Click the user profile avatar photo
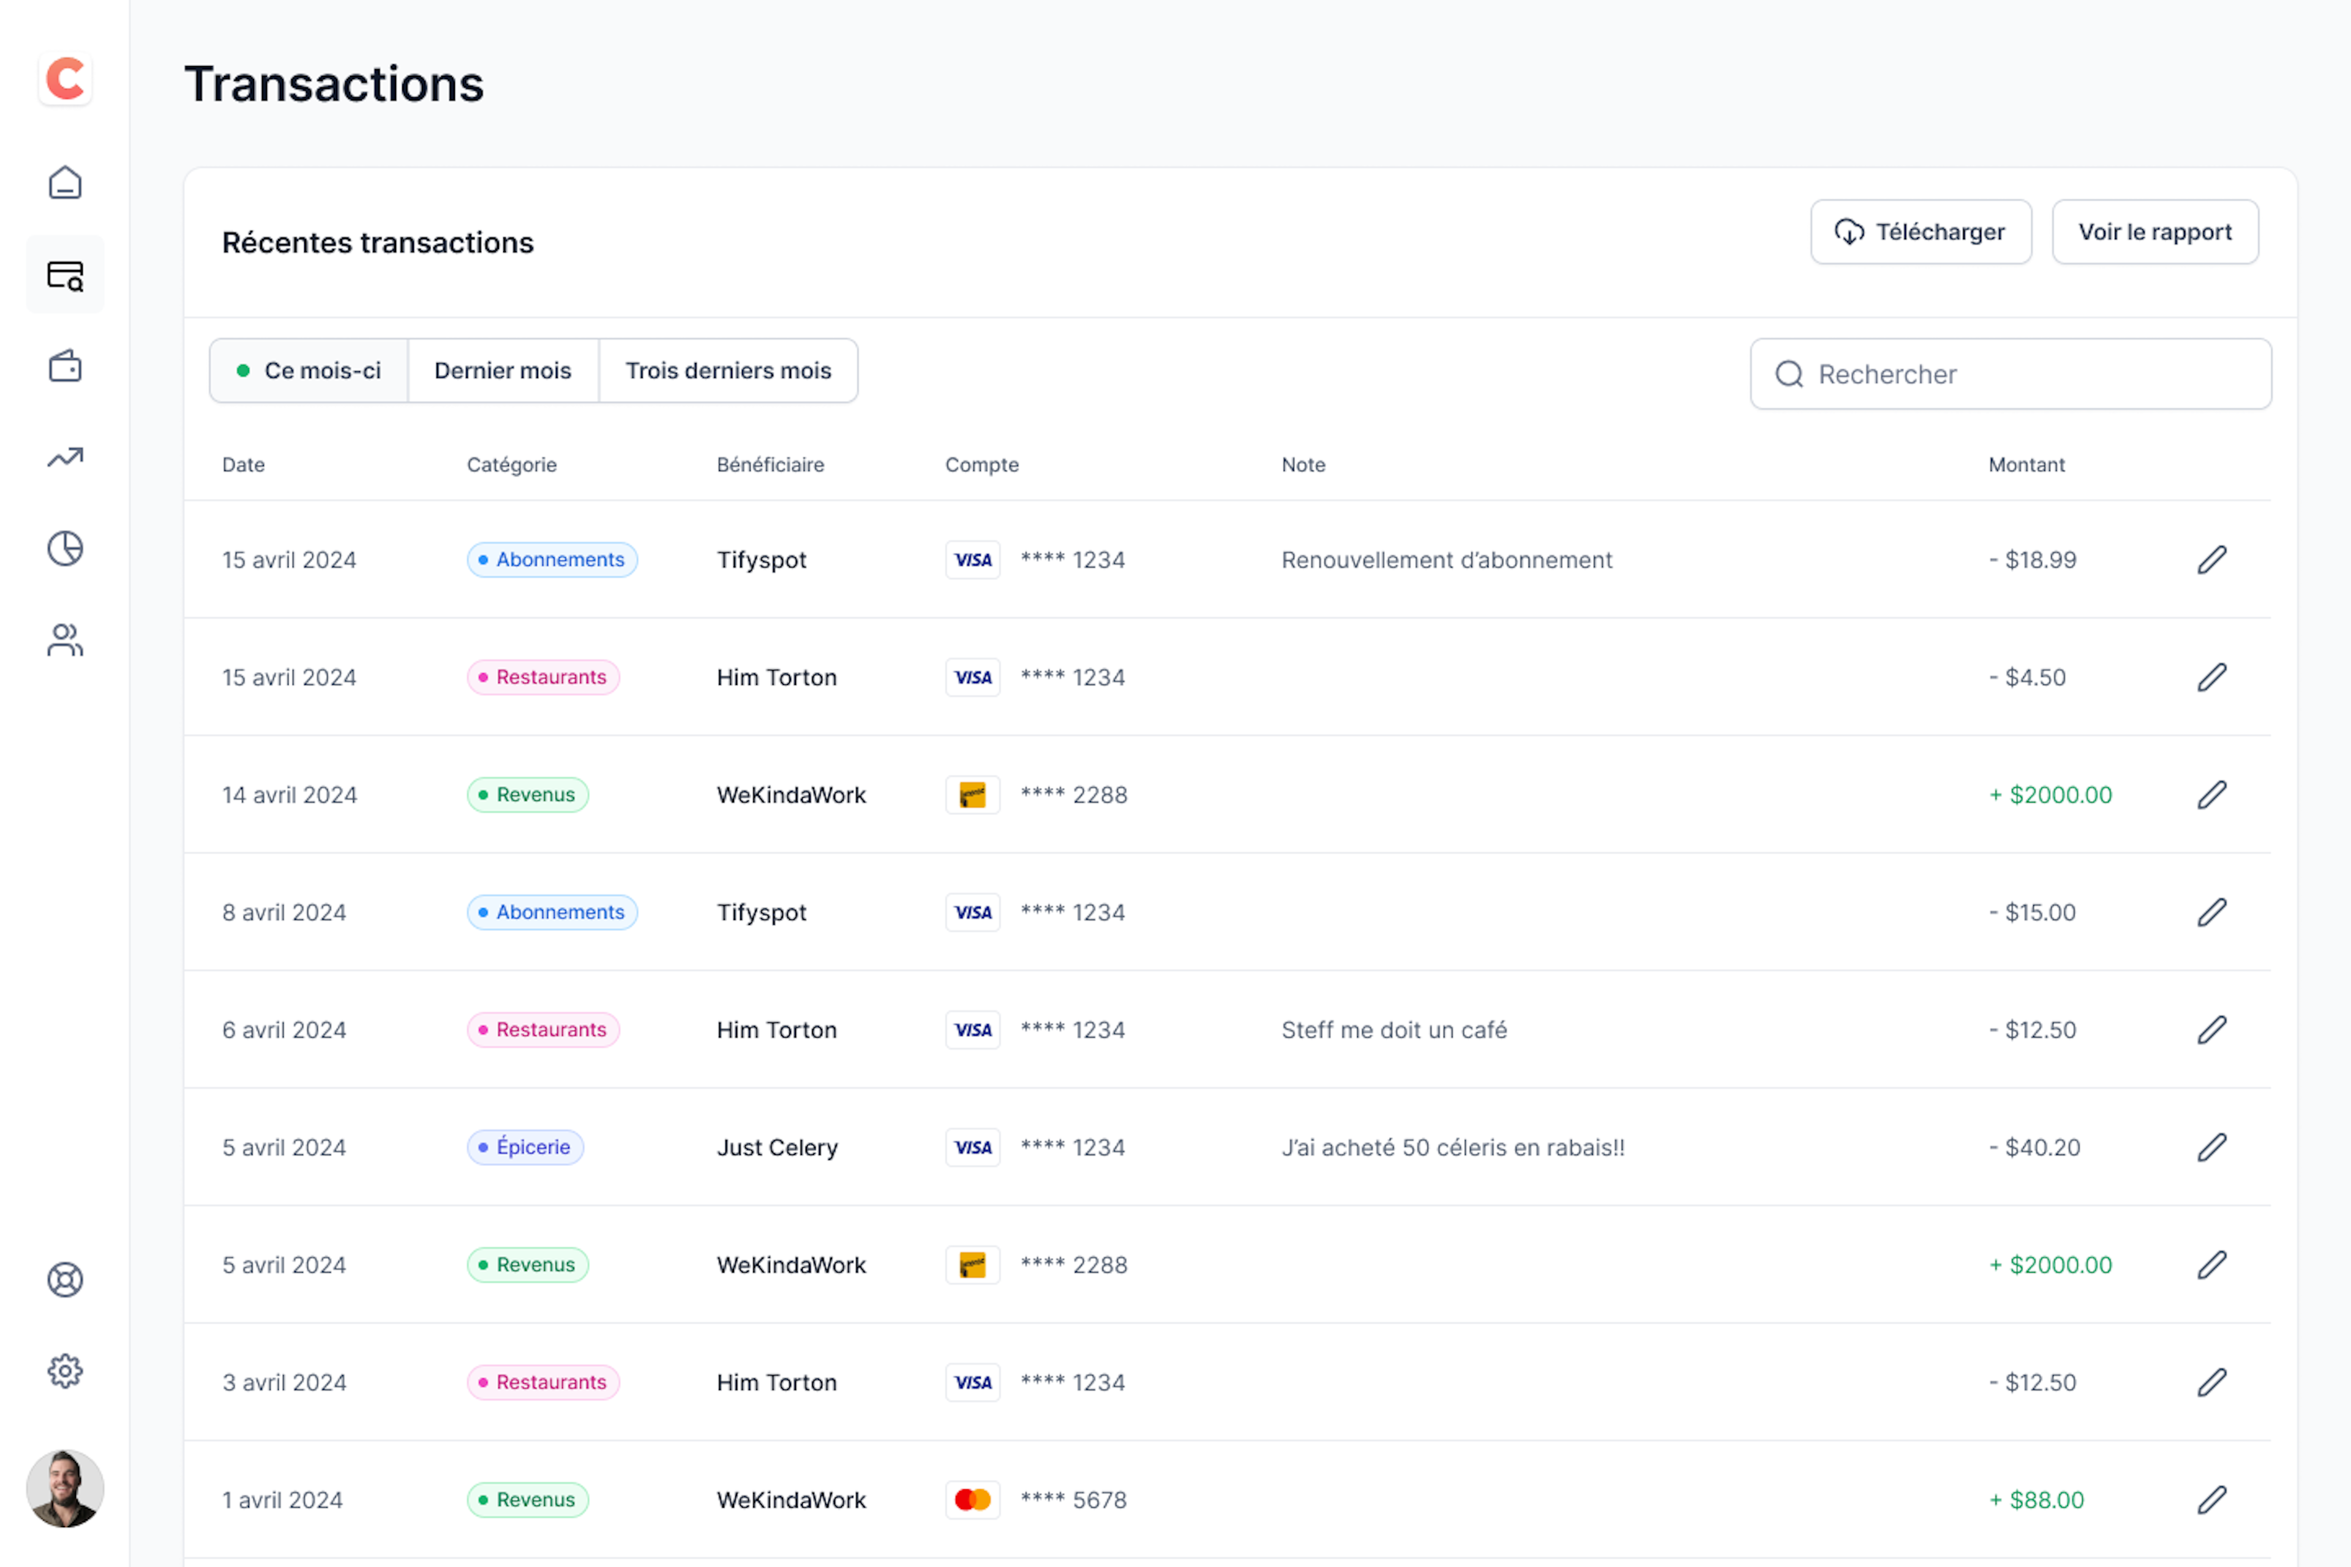The image size is (2351, 1567). point(65,1489)
